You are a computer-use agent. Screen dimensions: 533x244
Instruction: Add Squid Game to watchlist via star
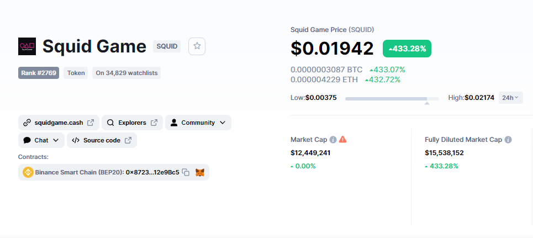click(197, 46)
